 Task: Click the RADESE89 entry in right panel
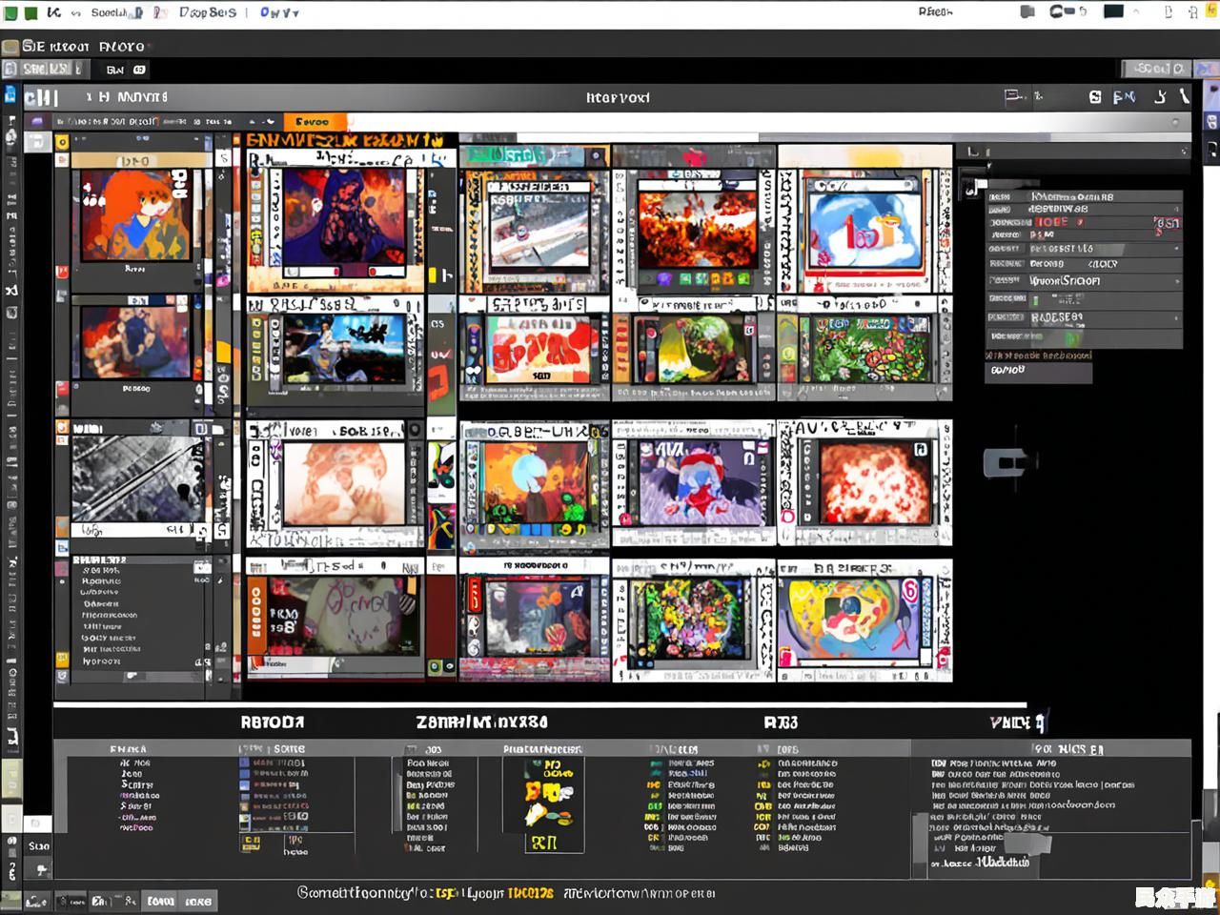click(1056, 317)
